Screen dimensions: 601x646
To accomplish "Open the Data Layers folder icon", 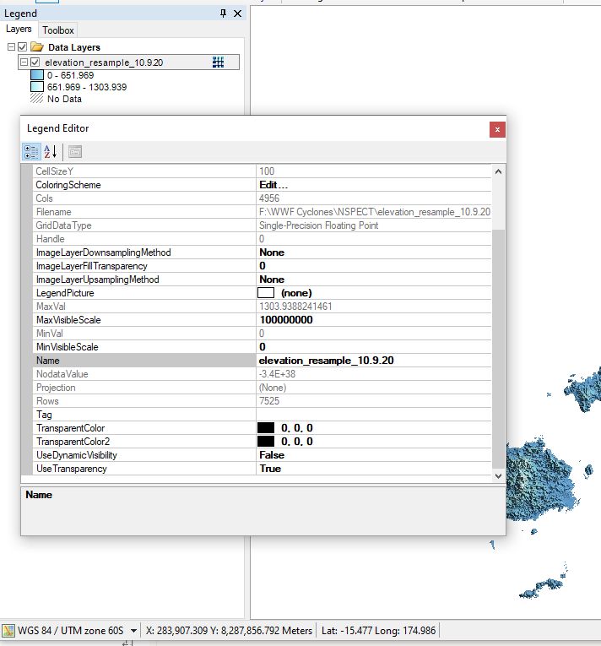I will 37,47.
